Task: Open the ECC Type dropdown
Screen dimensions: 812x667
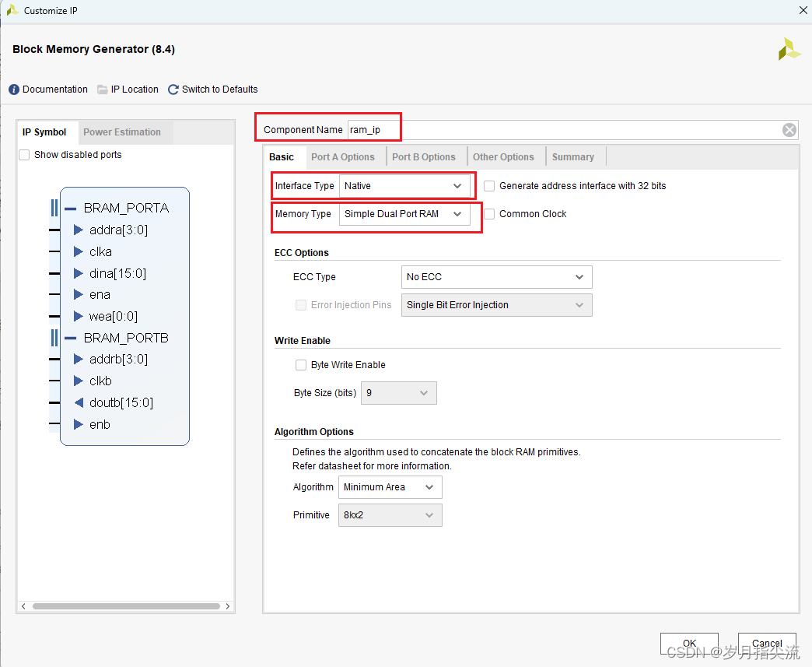Action: point(497,277)
